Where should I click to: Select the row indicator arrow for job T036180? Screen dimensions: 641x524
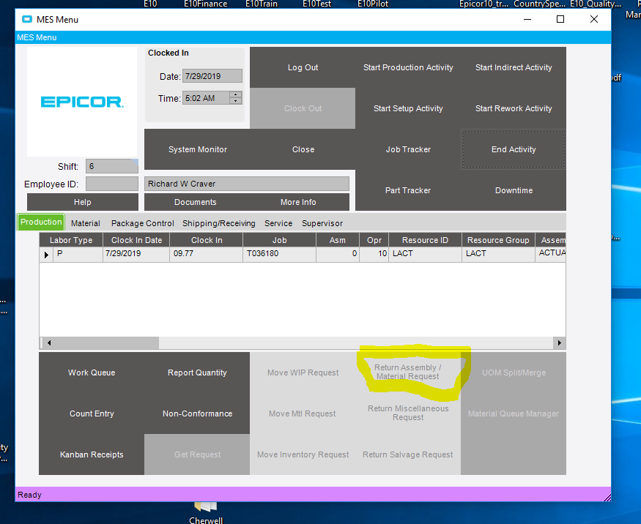(46, 255)
